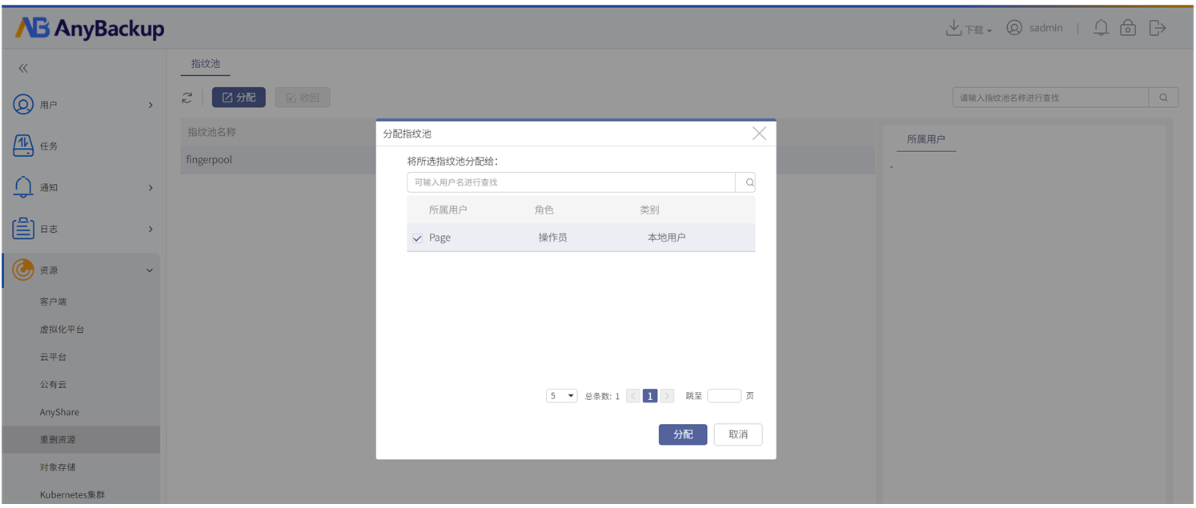Click the search icon in user search box
1196x508 pixels.
(750, 182)
